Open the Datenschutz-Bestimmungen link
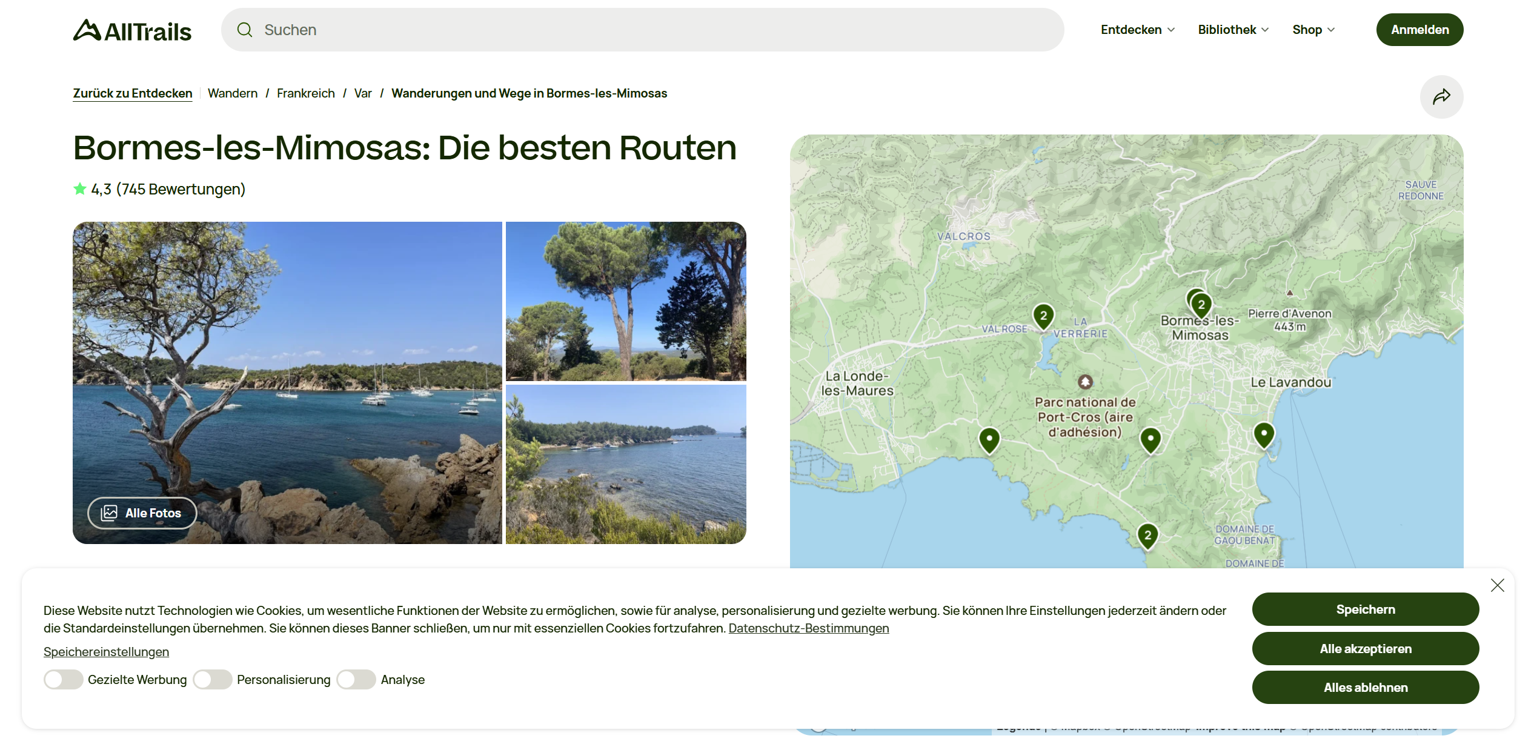The image size is (1534, 747). 808,628
